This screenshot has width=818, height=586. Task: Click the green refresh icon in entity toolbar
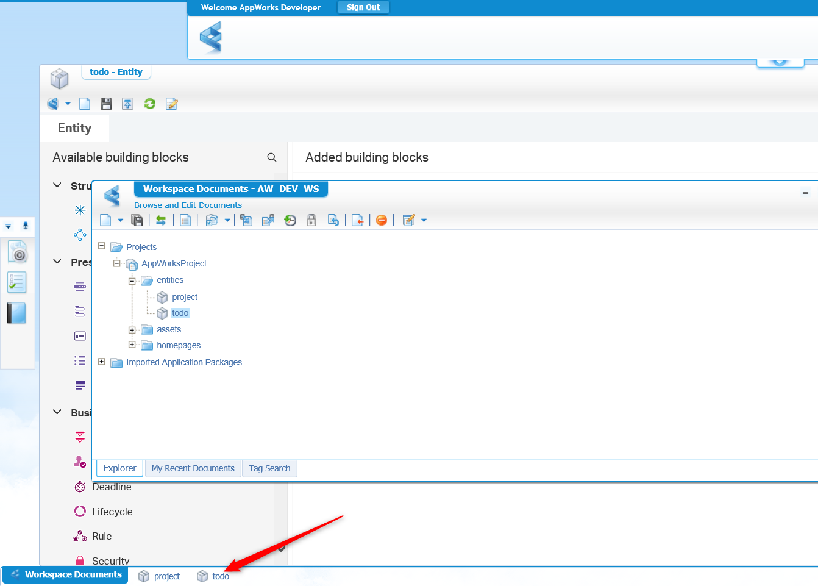coord(150,104)
